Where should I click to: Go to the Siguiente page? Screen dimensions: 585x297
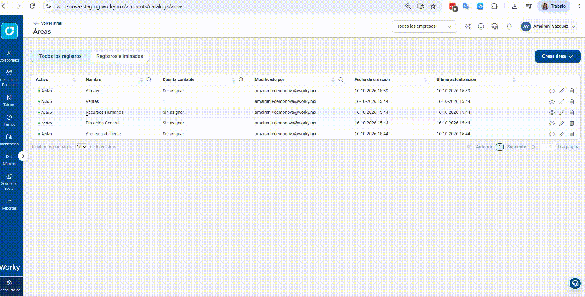[x=517, y=147]
